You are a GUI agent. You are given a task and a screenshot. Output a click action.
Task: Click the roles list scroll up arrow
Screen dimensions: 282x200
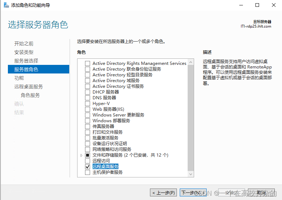click(191, 62)
